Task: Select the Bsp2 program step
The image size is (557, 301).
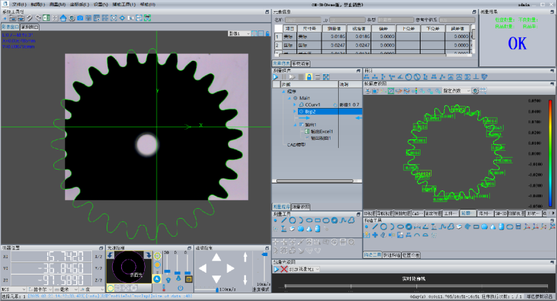Action: (x=310, y=111)
